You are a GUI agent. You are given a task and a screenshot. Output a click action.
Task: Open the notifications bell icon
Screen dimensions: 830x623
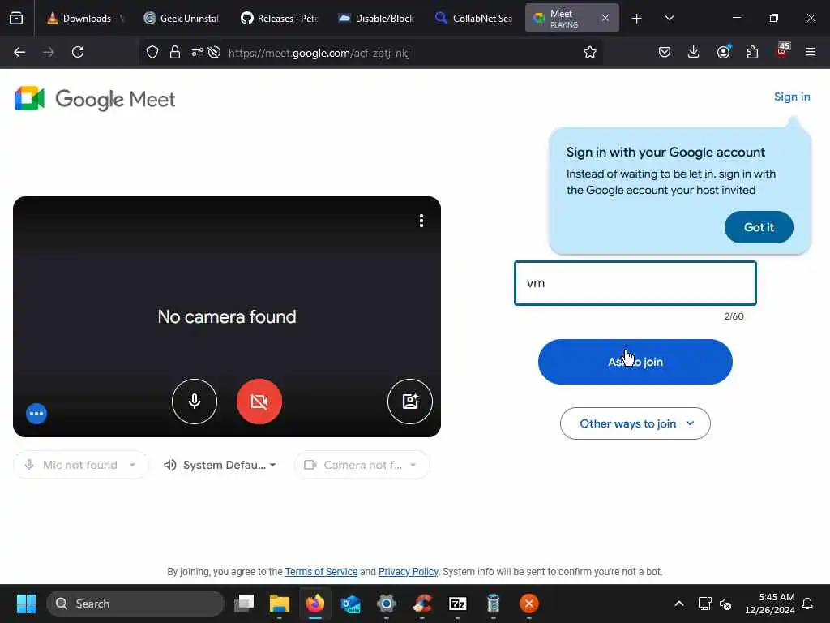[x=808, y=604]
